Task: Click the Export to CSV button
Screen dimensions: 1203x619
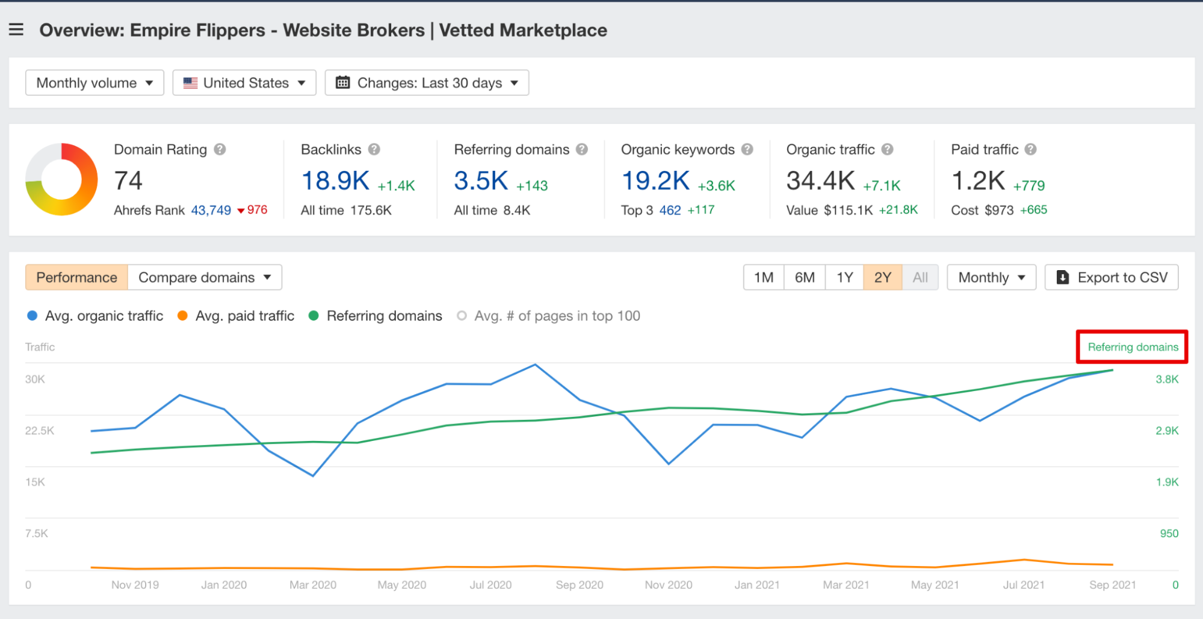Action: [x=1111, y=277]
